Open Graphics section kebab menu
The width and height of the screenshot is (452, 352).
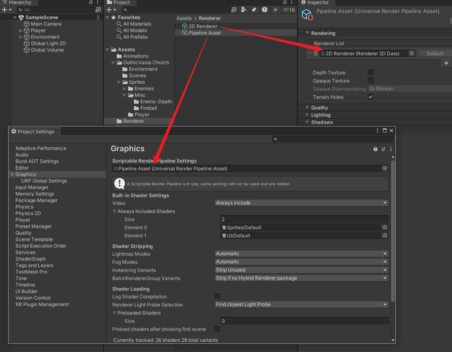click(391, 149)
